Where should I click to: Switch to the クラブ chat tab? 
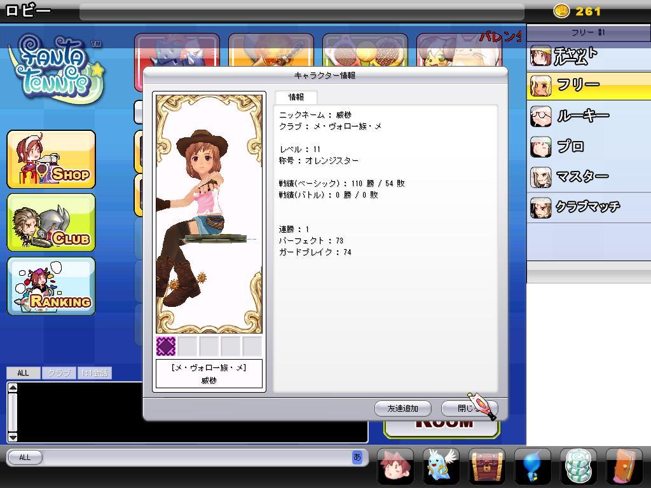59,373
